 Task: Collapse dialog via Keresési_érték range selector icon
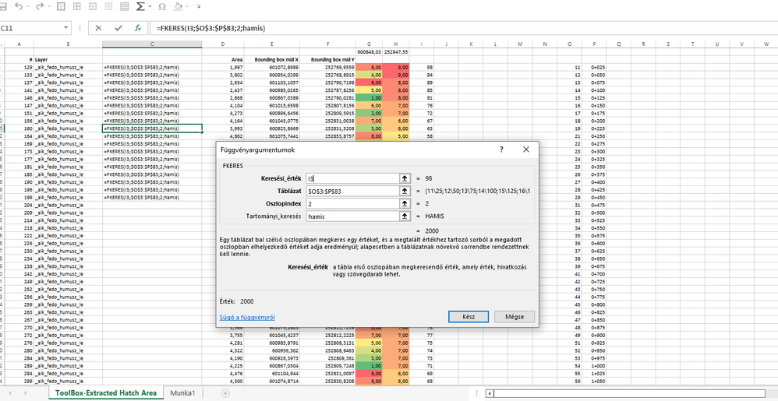coord(405,178)
